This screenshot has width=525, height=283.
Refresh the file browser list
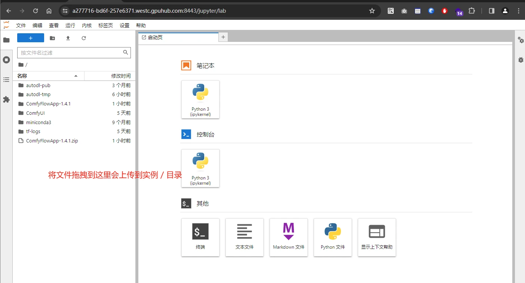[84, 38]
